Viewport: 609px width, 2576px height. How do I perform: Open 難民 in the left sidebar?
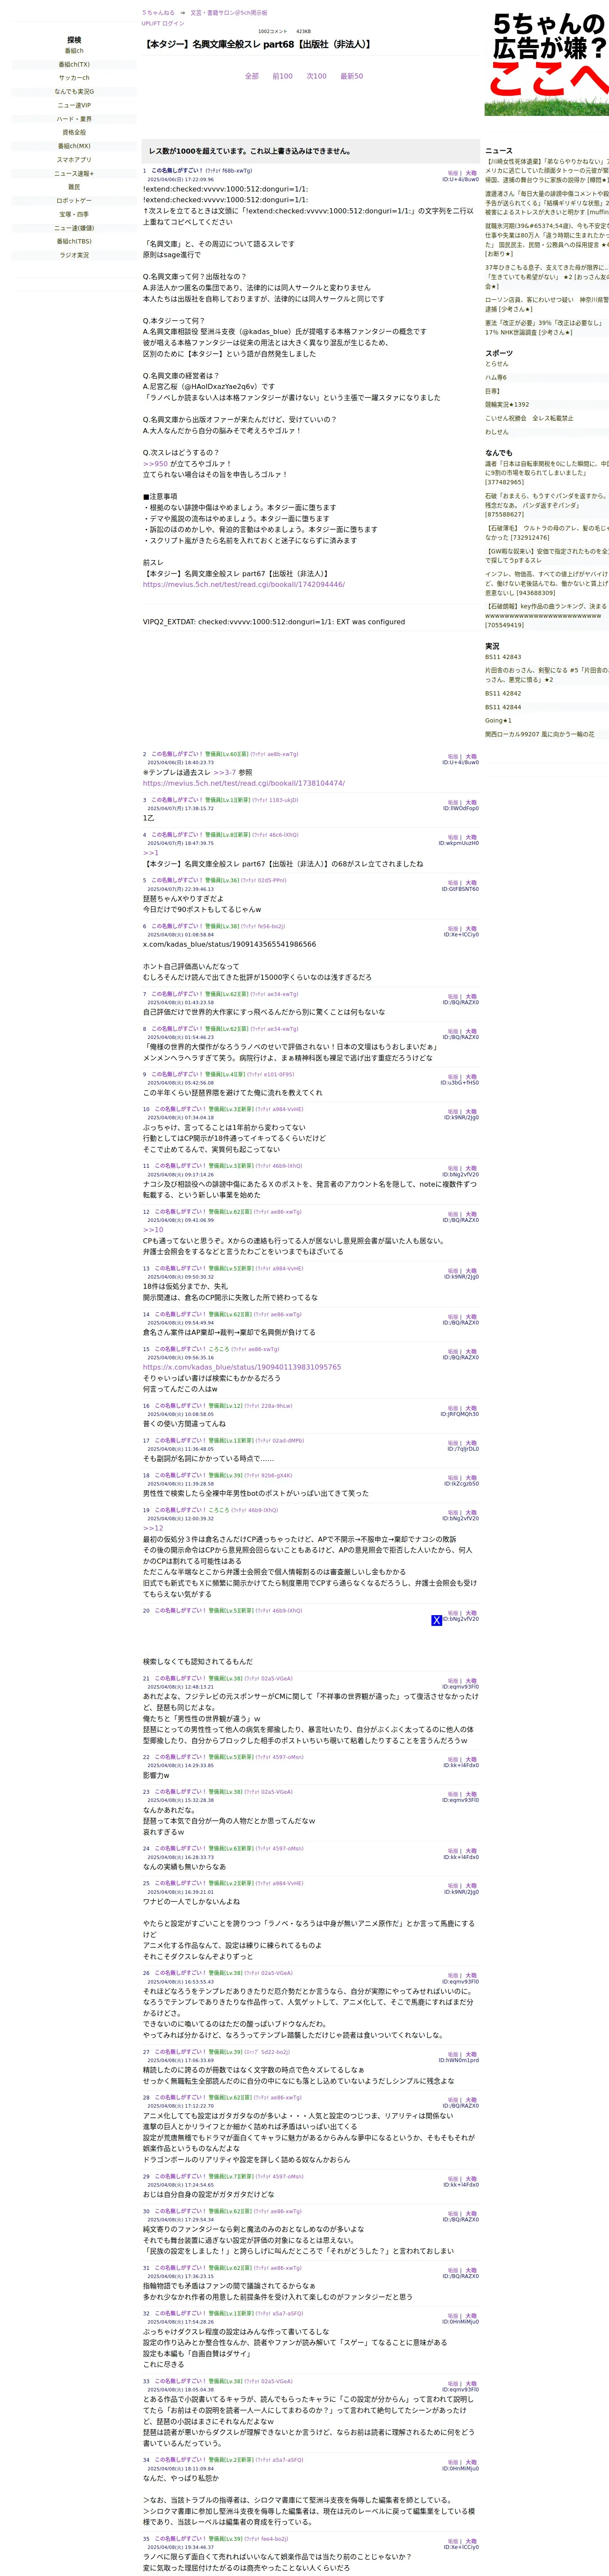tap(74, 187)
